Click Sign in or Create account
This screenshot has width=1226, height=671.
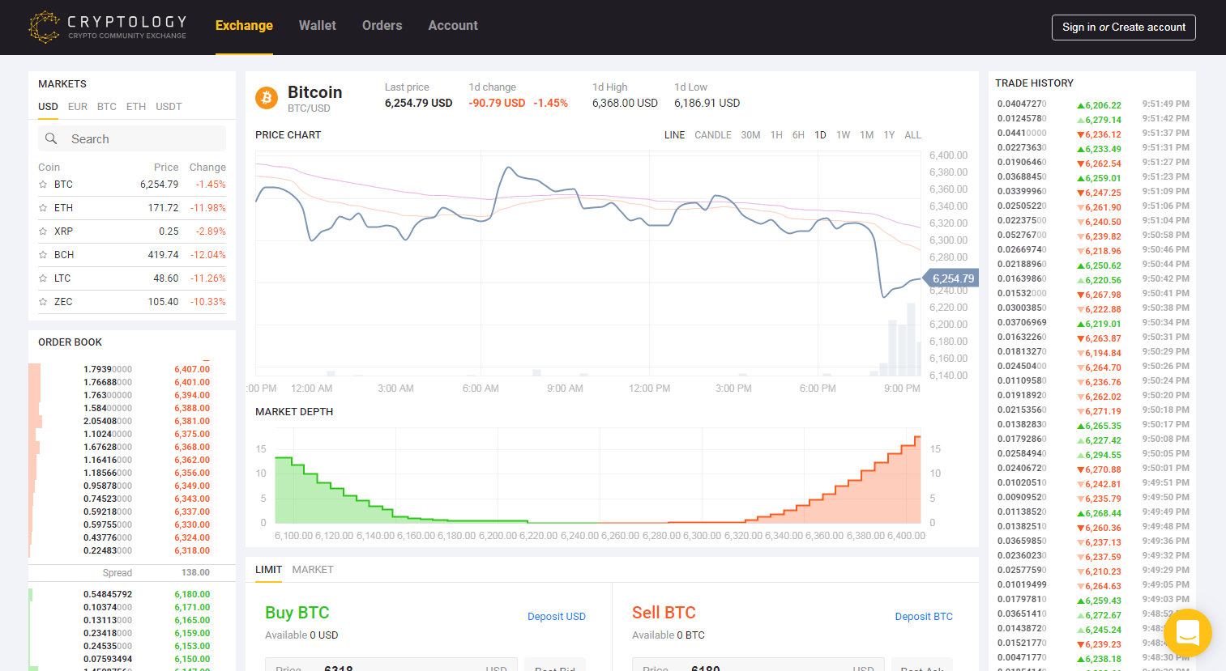tap(1124, 27)
